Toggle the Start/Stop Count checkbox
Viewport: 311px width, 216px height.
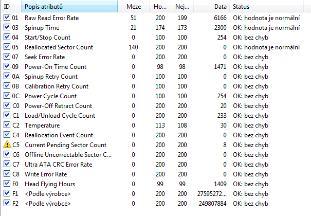(7, 37)
